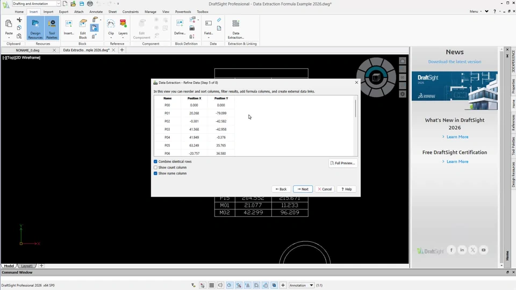The width and height of the screenshot is (516, 290).
Task: Expand the Layers dropdown in Reference group
Action: point(123,38)
